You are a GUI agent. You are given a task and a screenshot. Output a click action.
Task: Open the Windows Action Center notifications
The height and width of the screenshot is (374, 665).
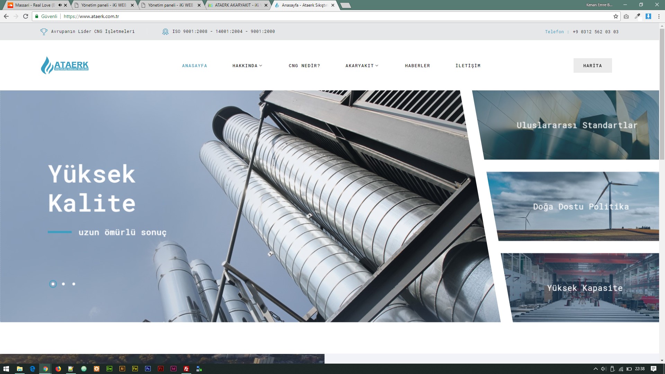[x=654, y=369]
